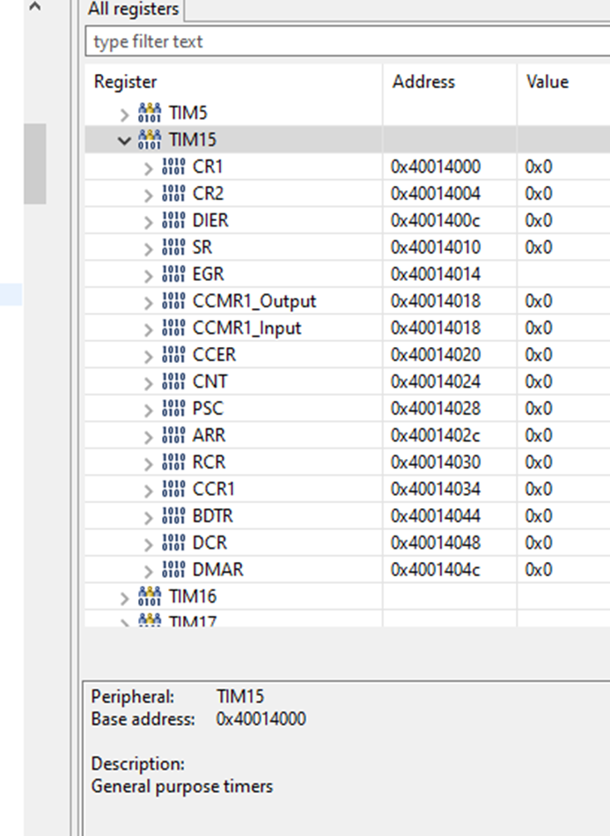The image size is (610, 836).
Task: Click the CCER register icon
Action: 173,354
